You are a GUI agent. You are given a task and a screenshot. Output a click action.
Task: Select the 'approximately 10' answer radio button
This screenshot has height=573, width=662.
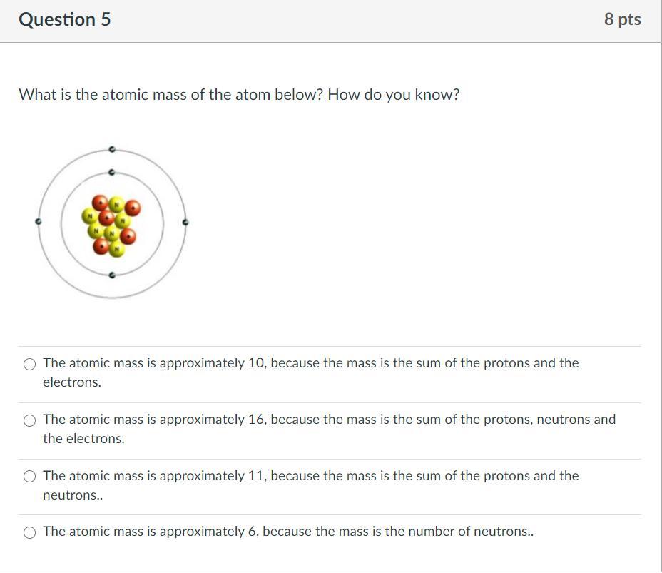[30, 365]
